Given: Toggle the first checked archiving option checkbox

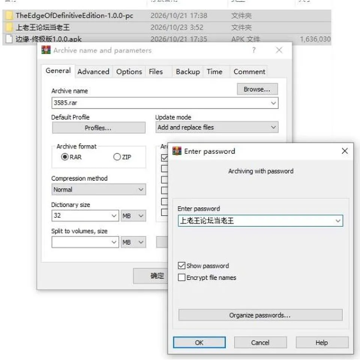Looking at the screenshot, I should [x=165, y=158].
